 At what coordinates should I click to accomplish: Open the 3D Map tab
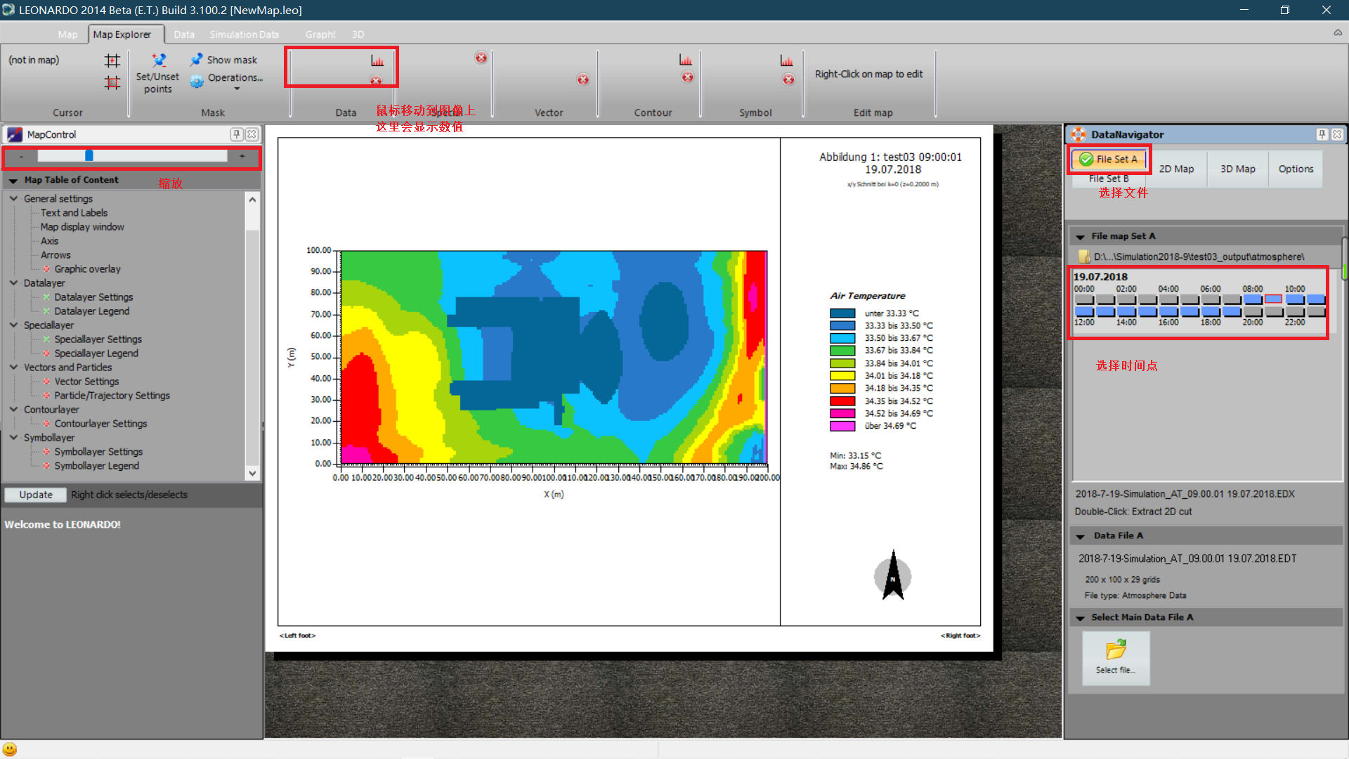coord(1237,169)
